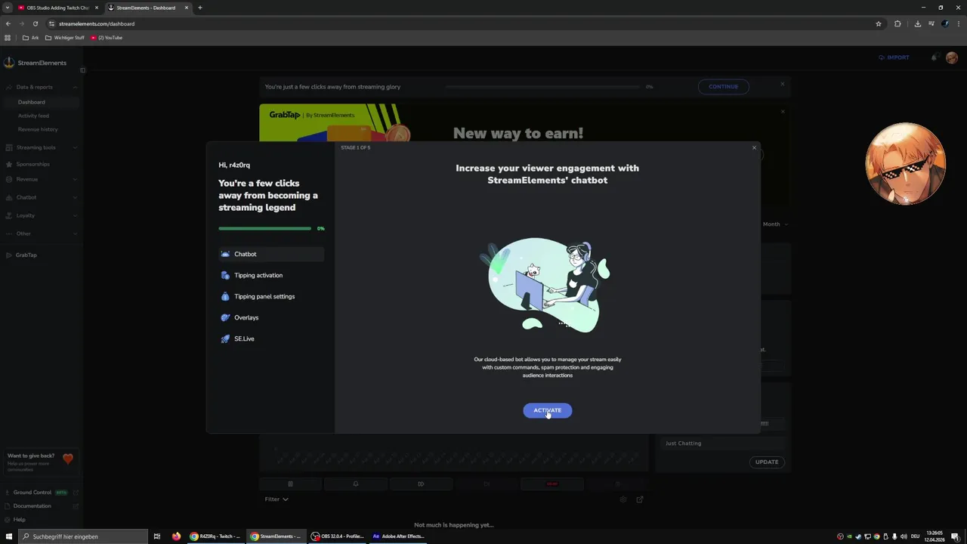Open the notifications bell in the header

pos(935,57)
